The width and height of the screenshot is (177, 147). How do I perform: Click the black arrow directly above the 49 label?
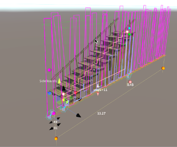[x=58, y=118]
